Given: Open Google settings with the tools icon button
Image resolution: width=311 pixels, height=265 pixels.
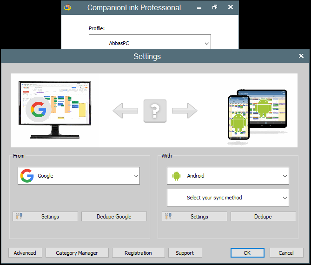Looking at the screenshot, I should pos(45,216).
